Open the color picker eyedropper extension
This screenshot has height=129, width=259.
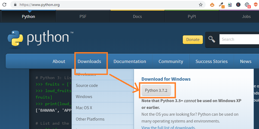click(x=221, y=5)
